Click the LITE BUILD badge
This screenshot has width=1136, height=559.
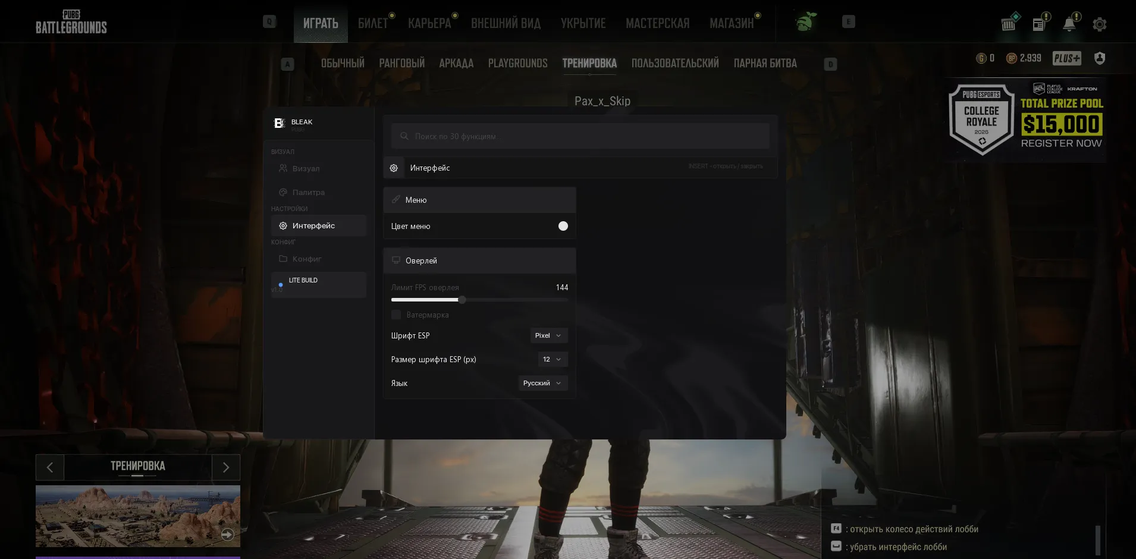pos(319,285)
